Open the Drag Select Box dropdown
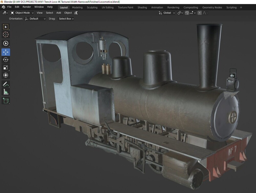 [66, 19]
